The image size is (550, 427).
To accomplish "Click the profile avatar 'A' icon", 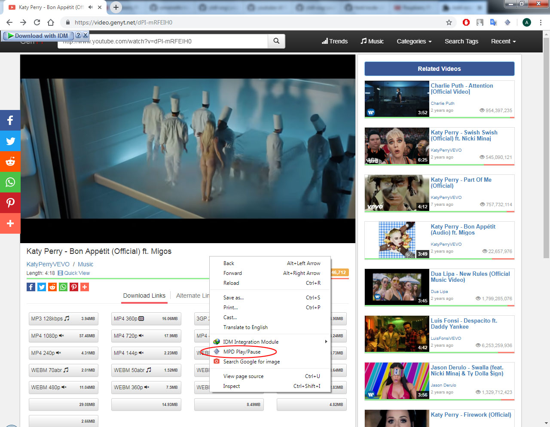I will (x=527, y=22).
